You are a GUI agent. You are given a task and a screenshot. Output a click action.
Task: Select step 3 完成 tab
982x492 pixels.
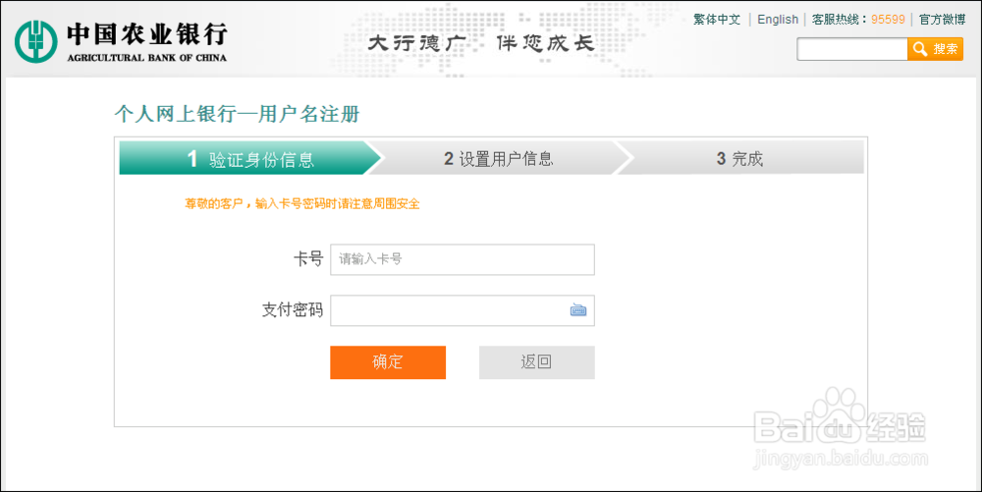point(739,159)
